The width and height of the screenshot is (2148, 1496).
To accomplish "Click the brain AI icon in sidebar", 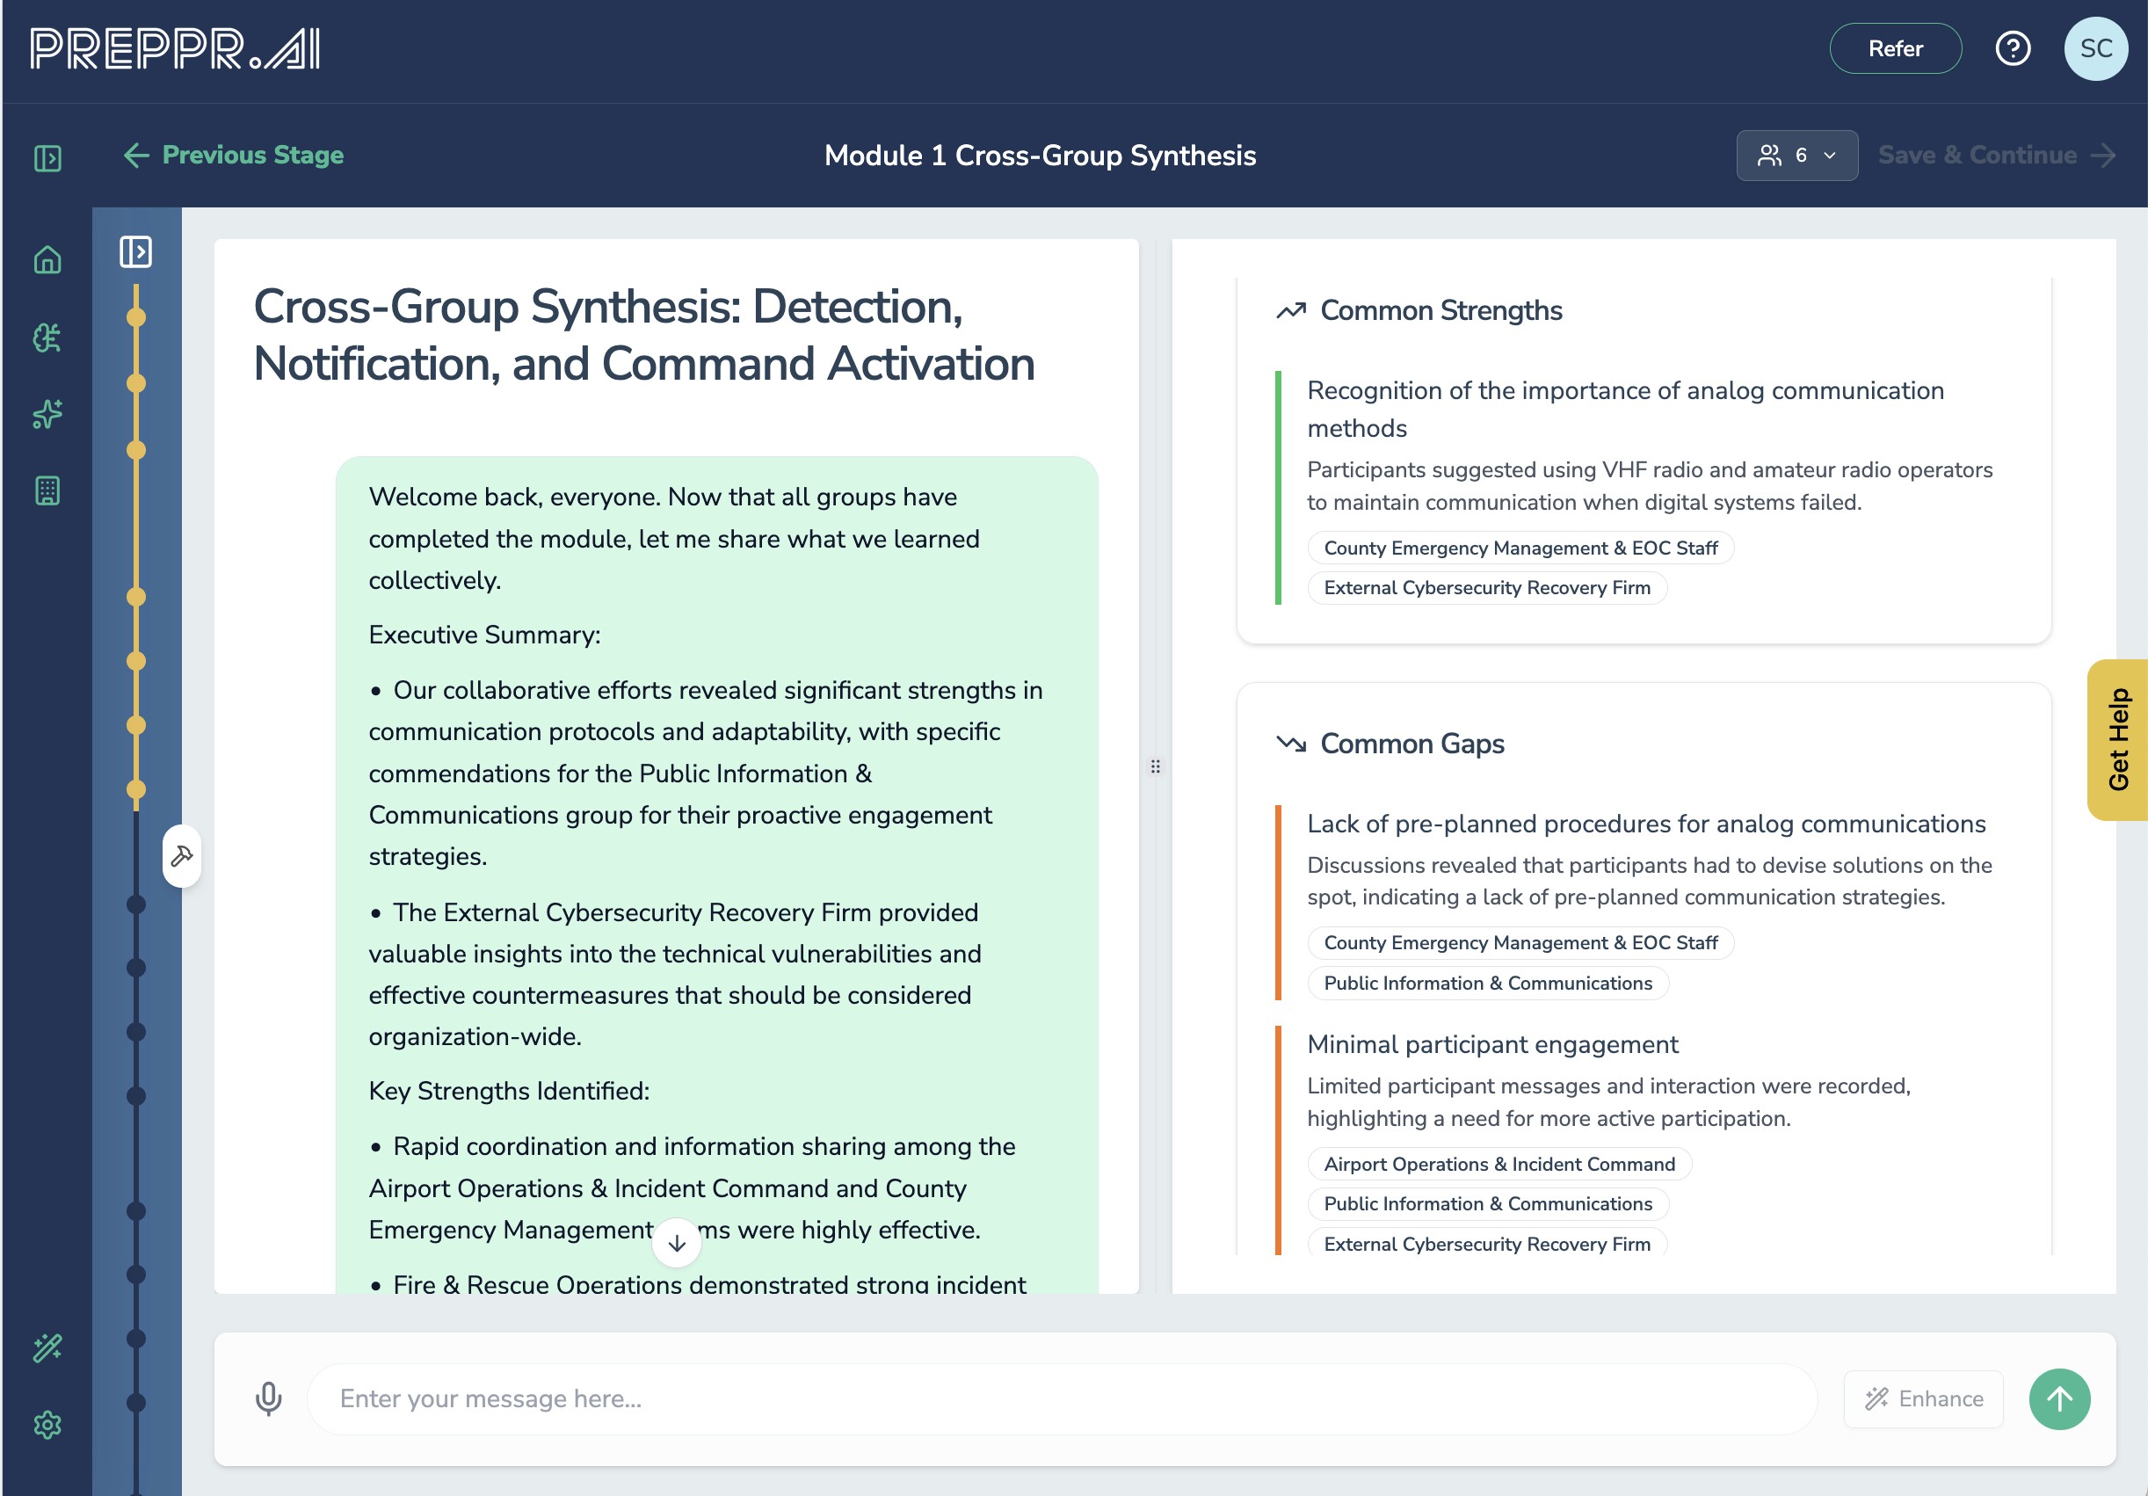I will tap(47, 337).
